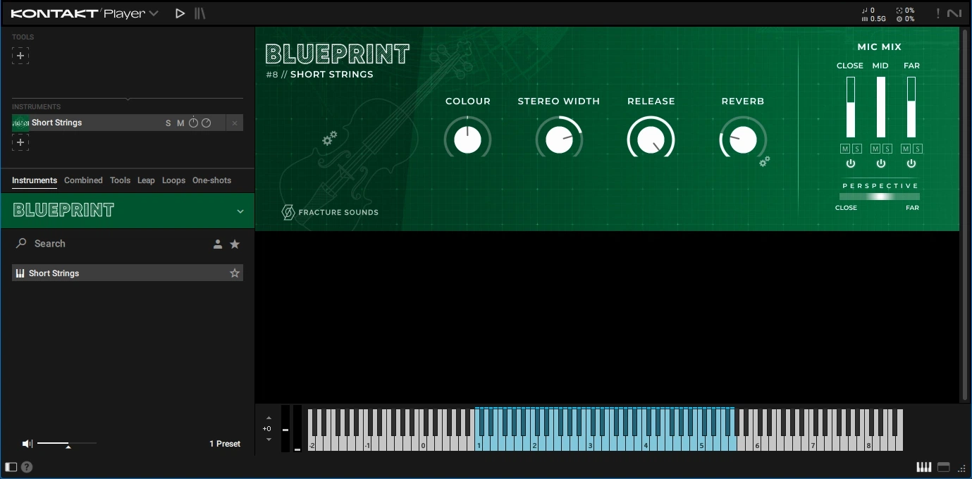Click the window view icon at bottom right
972x479 pixels.
click(x=944, y=467)
